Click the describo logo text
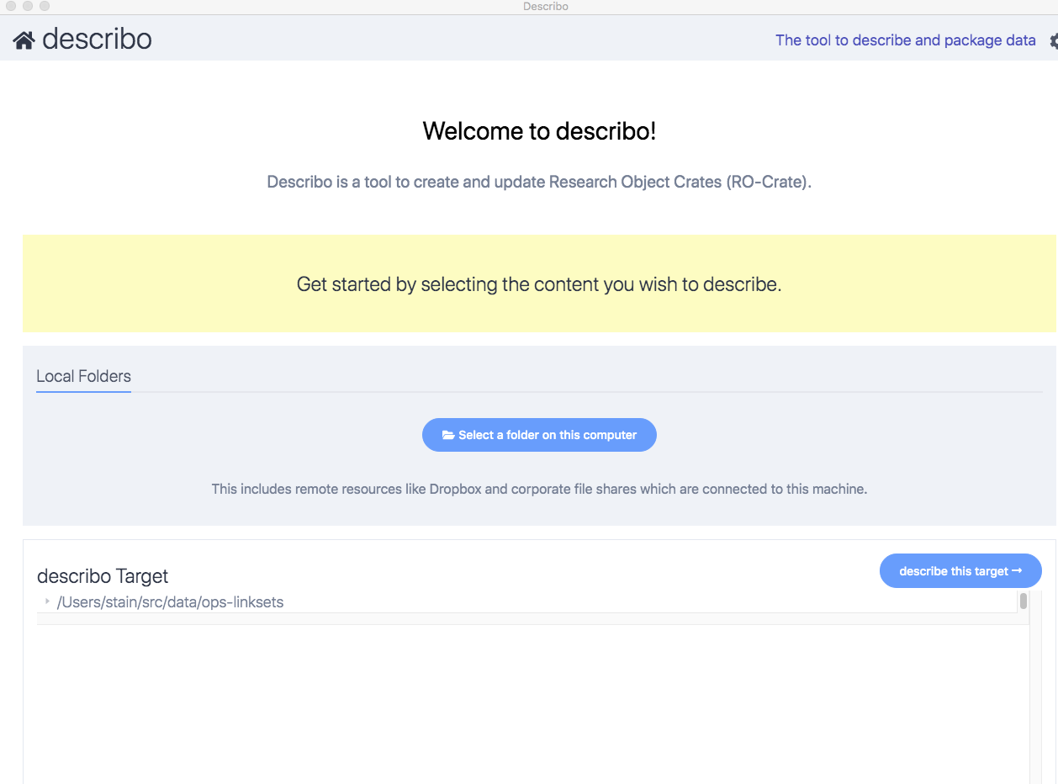Screen dimensions: 1058x784 tap(97, 40)
